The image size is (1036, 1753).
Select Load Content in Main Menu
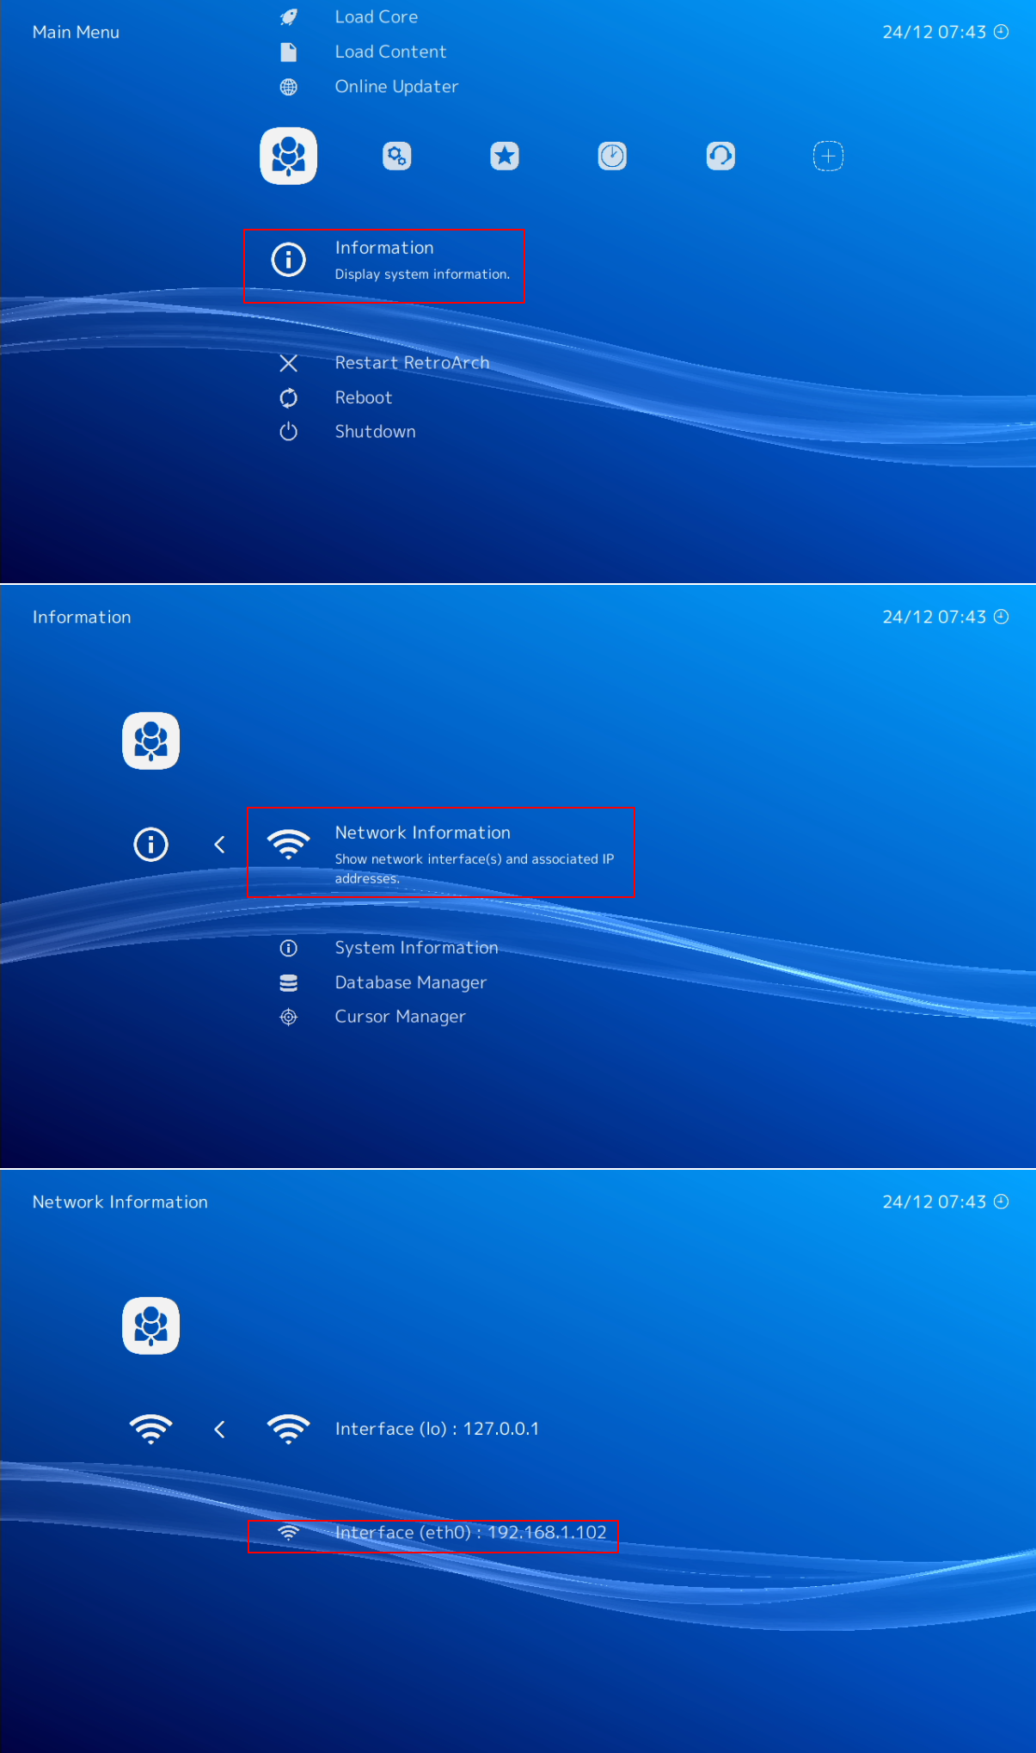(390, 52)
